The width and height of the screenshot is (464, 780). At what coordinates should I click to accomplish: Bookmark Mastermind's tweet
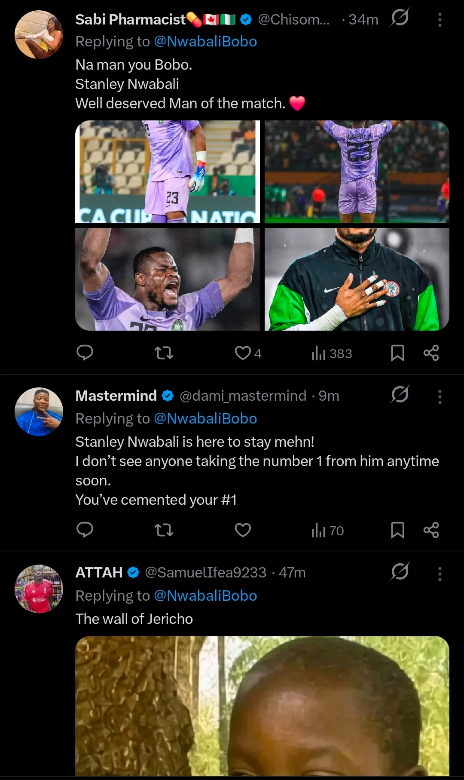click(397, 530)
